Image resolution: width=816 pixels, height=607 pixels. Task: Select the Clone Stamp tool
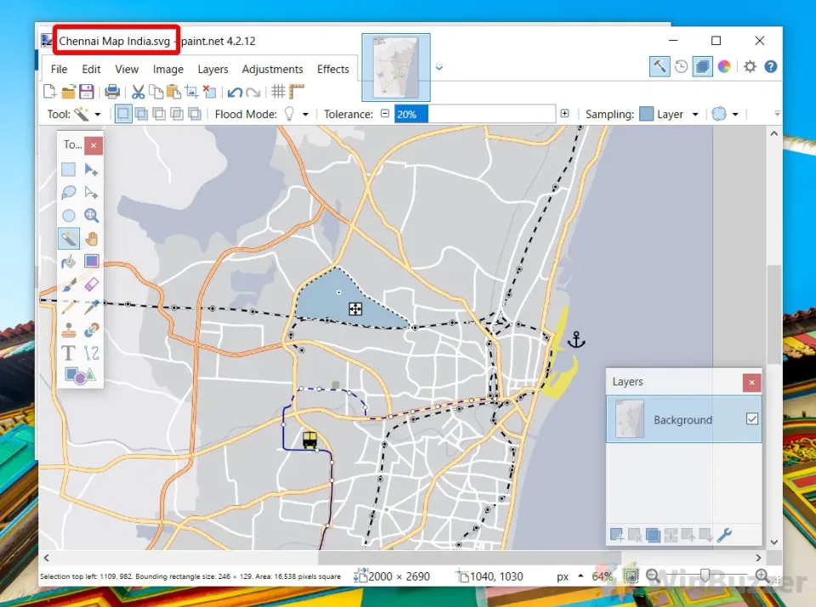click(69, 329)
